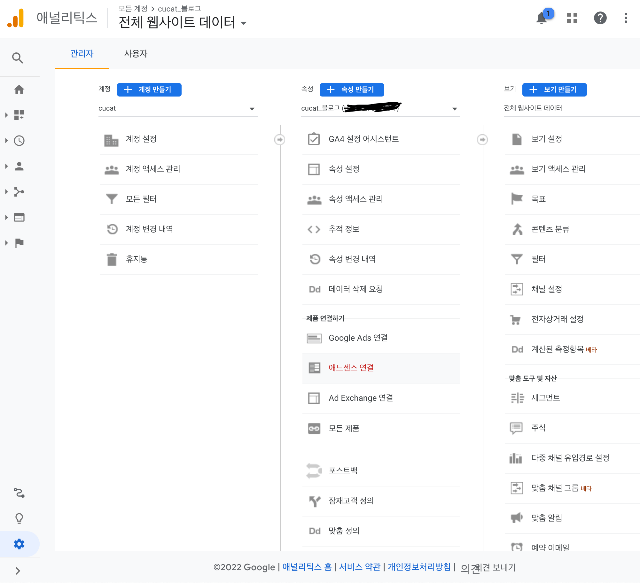Click the 주석 speech bubble icon
Screen dimensions: 640x583
(x=516, y=428)
